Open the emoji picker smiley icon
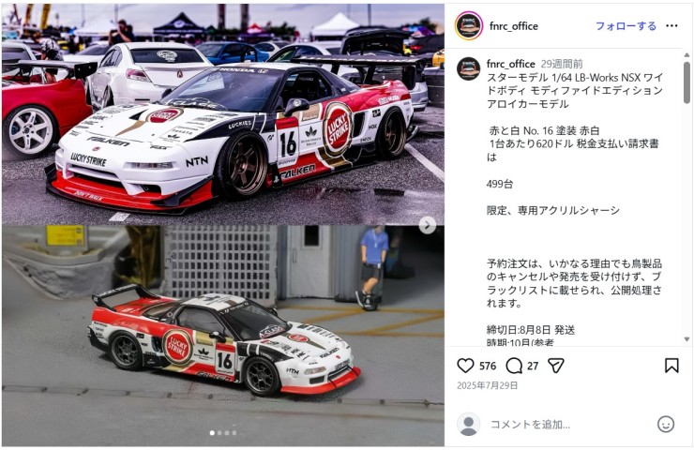The image size is (694, 450). tap(666, 425)
